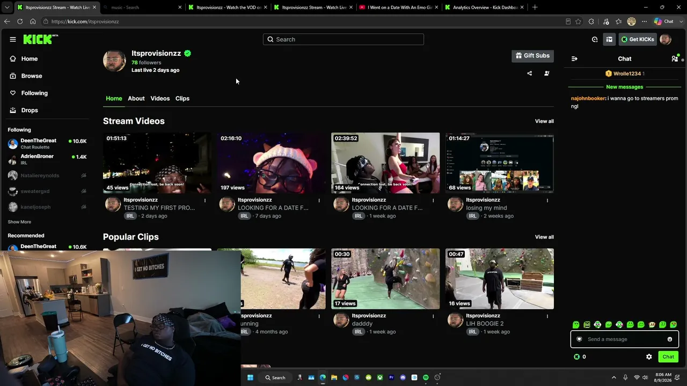Open options for the 7 days ago video
The width and height of the screenshot is (687, 386).
(319, 201)
